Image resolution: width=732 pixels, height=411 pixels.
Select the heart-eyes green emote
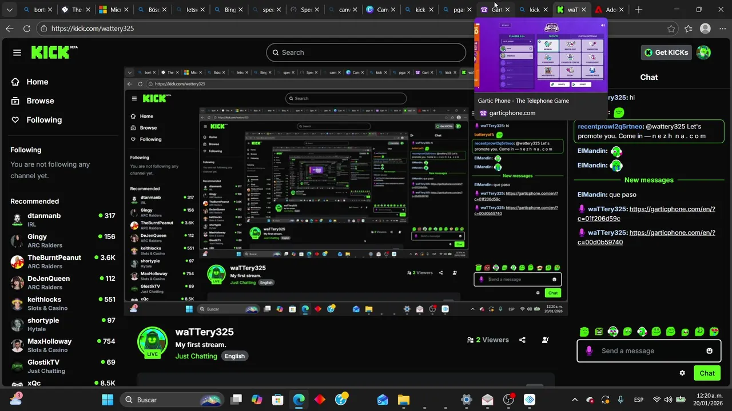(714, 332)
